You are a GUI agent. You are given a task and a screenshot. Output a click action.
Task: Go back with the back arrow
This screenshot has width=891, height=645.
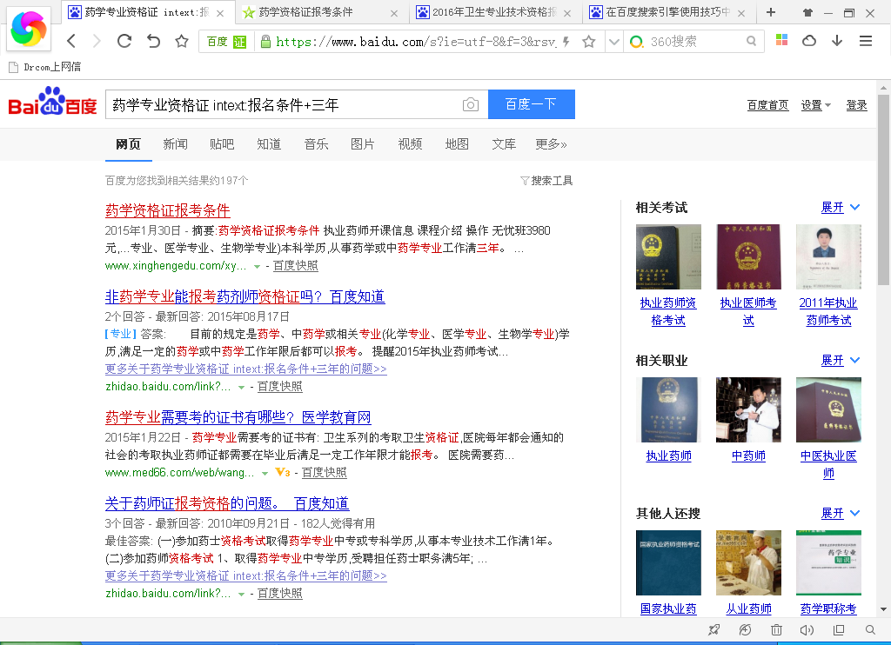(x=71, y=41)
